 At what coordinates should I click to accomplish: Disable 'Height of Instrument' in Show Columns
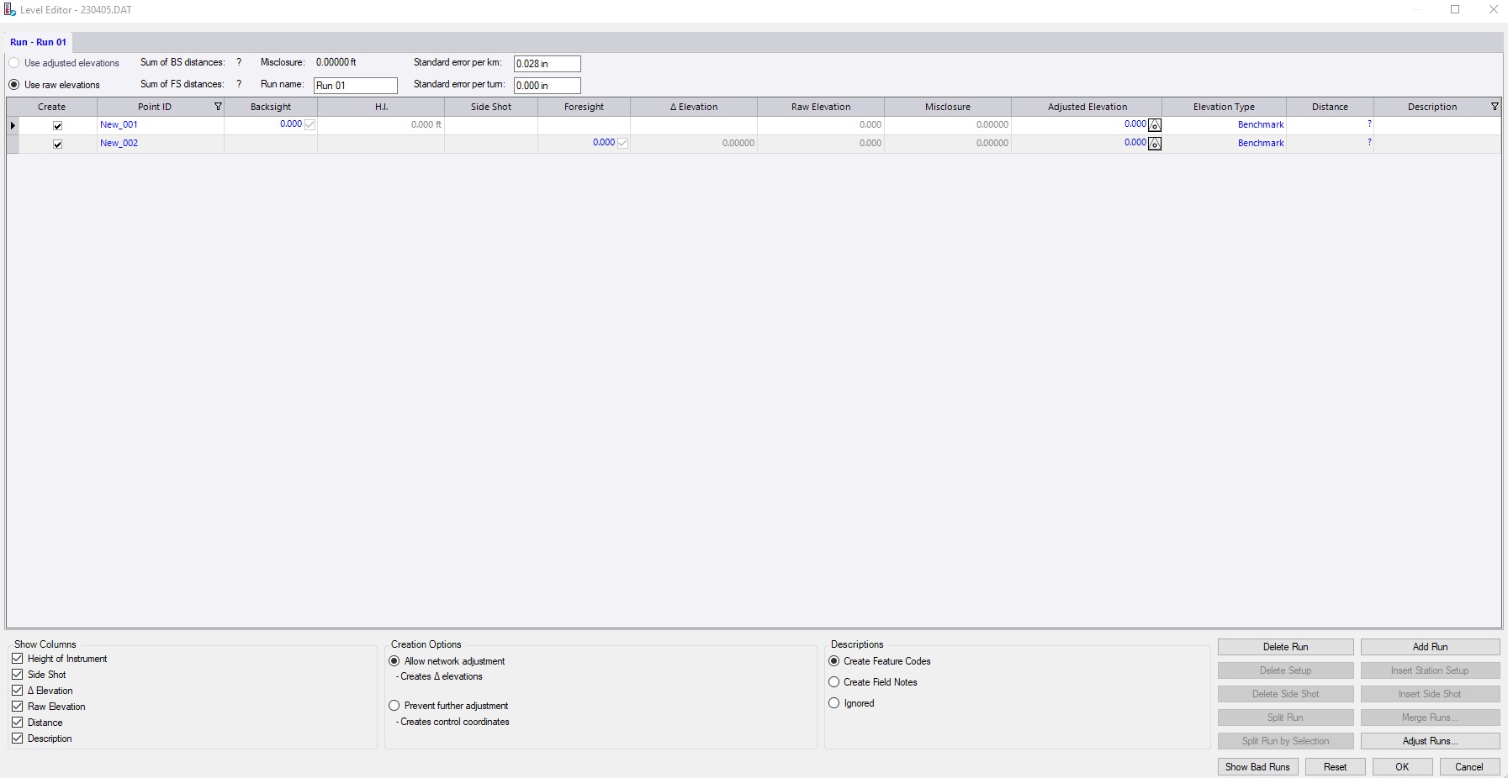coord(18,659)
